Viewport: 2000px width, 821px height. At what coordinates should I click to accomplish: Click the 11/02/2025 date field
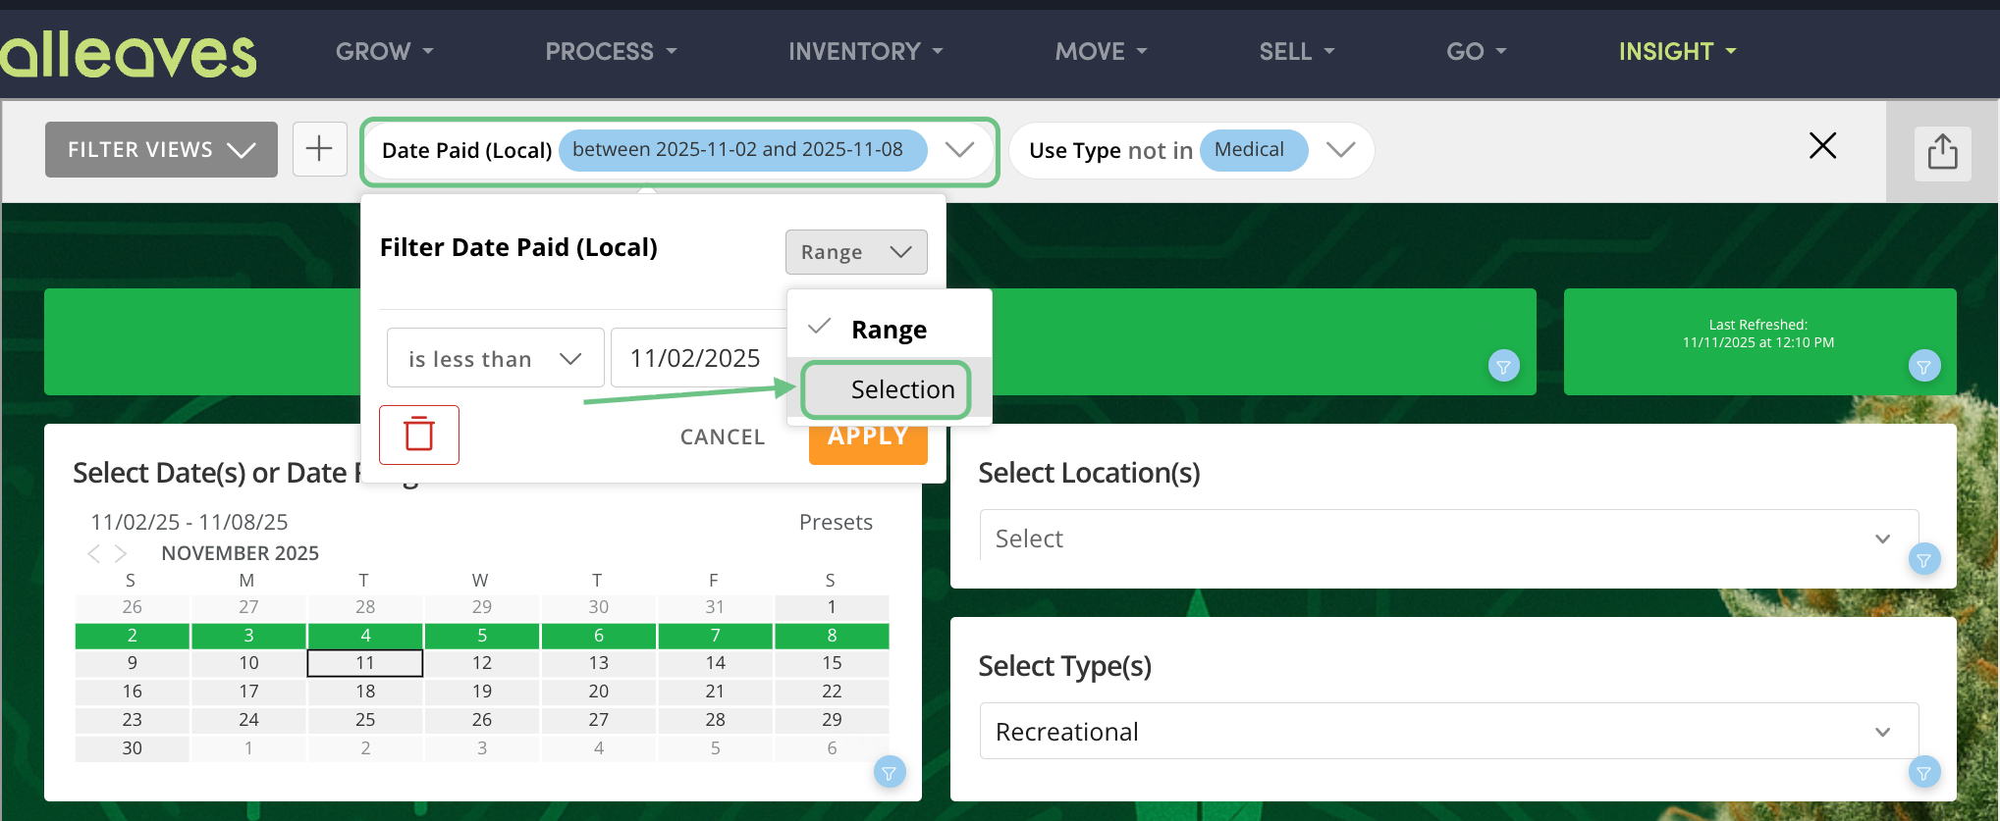[699, 358]
